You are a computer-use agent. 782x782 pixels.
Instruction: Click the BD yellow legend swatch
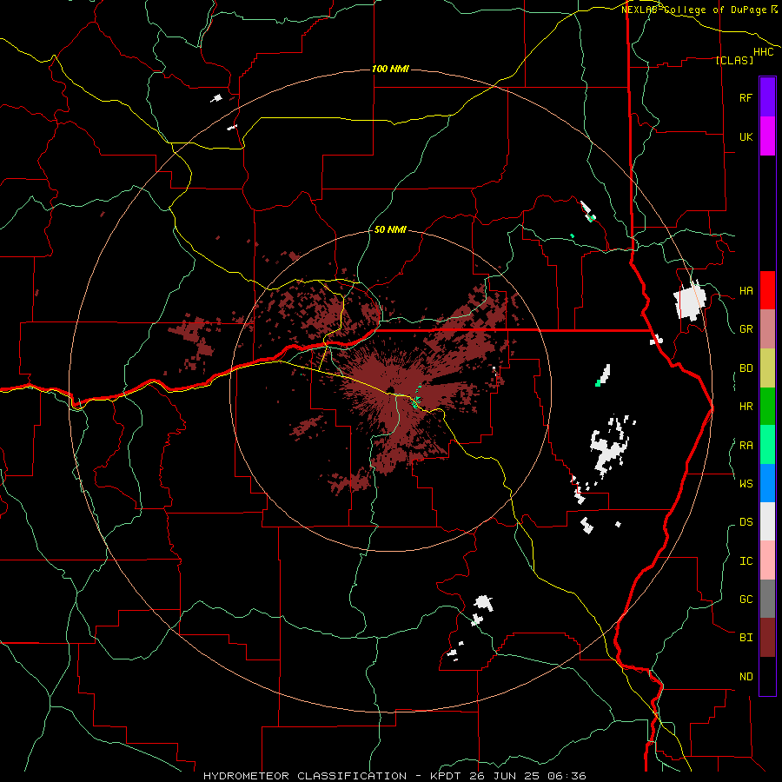[x=767, y=368]
